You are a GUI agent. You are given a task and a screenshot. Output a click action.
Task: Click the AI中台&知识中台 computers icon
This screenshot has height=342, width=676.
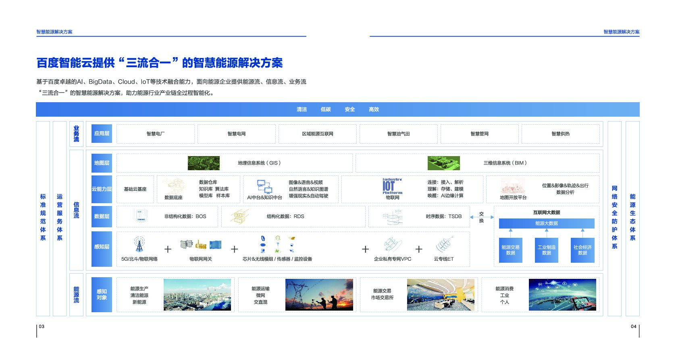(264, 187)
